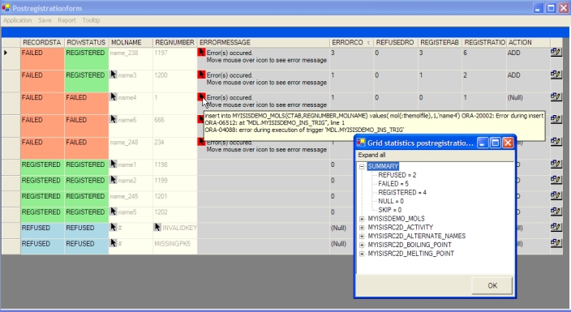The height and width of the screenshot is (312, 571).
Task: Open the Report menu
Action: pos(67,20)
